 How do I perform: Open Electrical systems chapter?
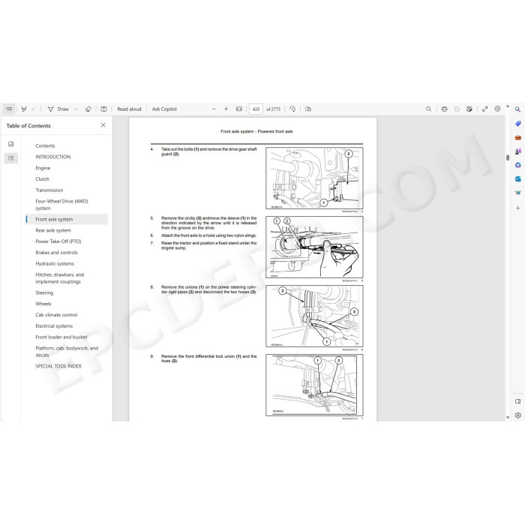[54, 325]
